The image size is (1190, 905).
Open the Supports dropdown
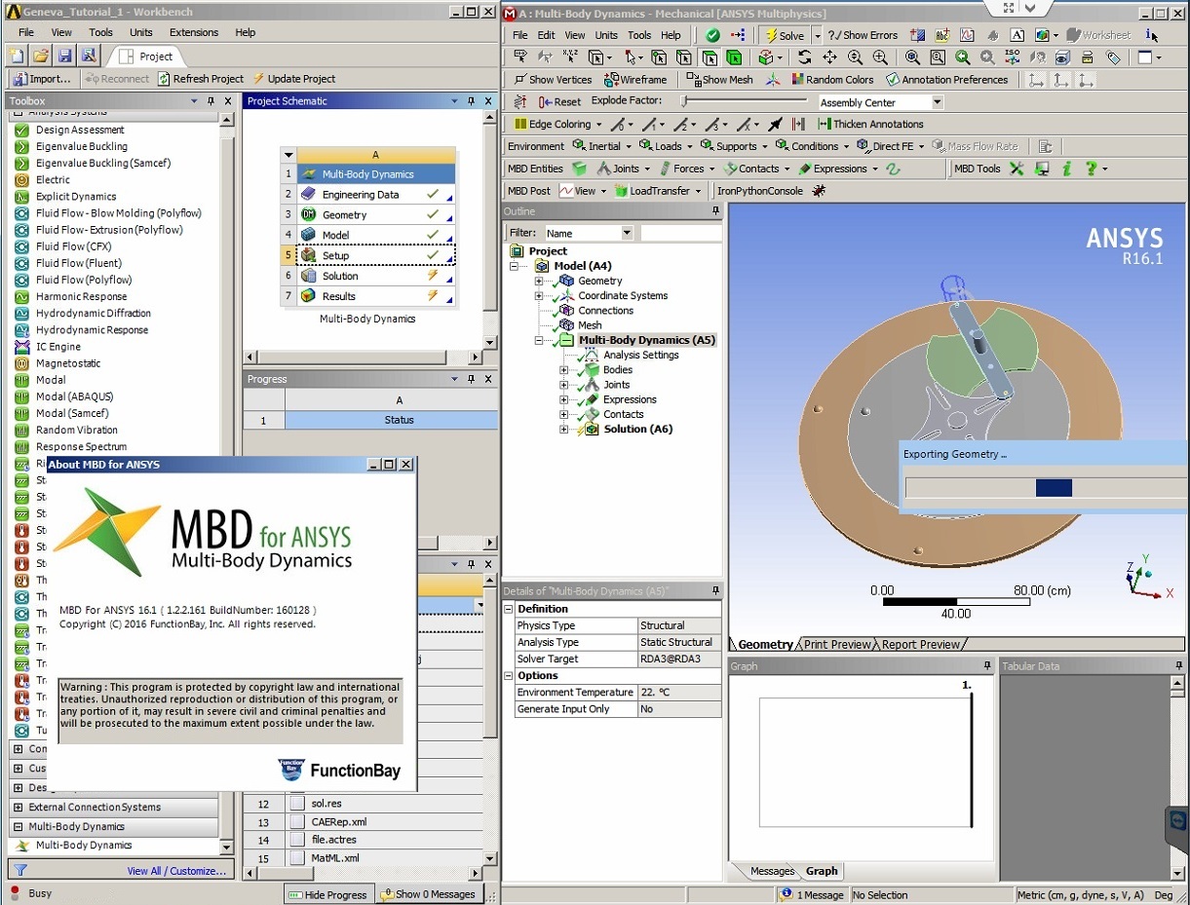[765, 146]
